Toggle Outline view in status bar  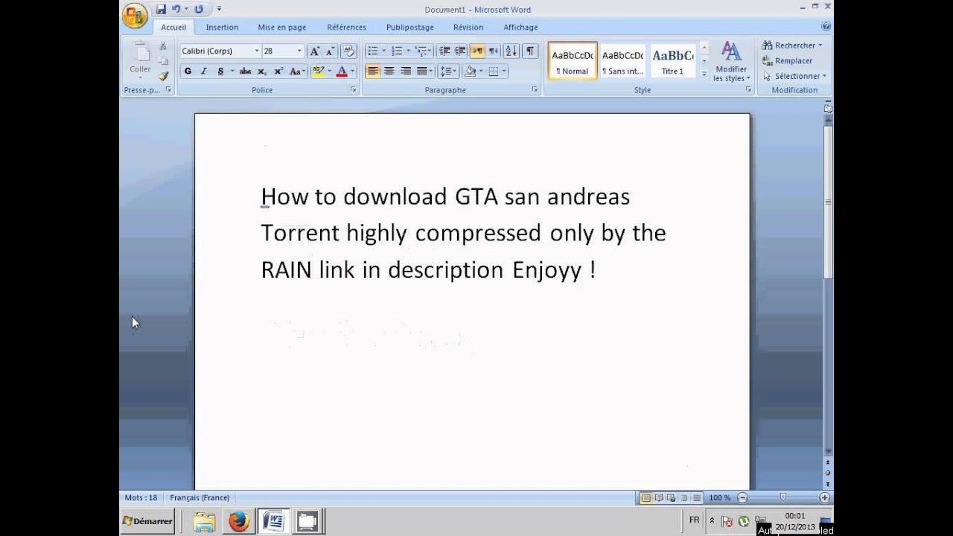(683, 497)
